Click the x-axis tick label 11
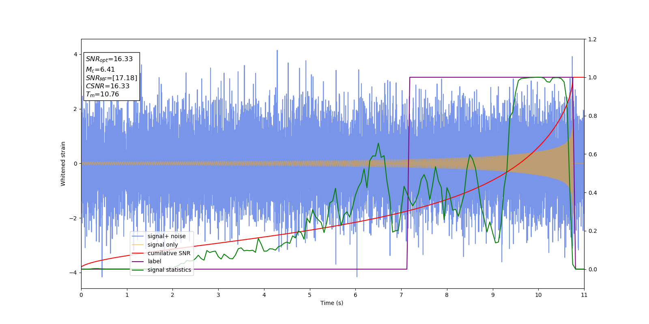Screen dimensions: 649x324 [584, 295]
